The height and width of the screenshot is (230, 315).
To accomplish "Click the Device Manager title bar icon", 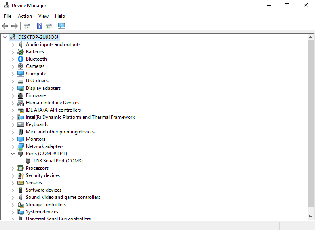I will coord(6,5).
